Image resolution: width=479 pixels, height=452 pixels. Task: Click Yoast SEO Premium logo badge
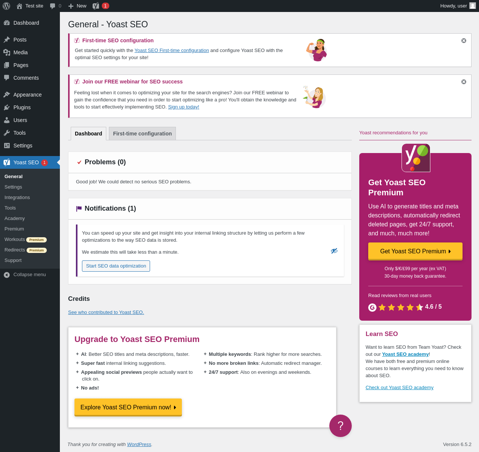tap(416, 158)
